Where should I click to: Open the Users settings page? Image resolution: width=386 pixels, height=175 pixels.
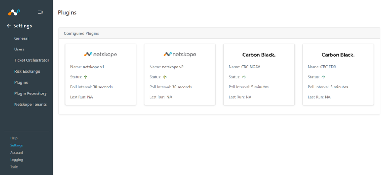tap(19, 49)
